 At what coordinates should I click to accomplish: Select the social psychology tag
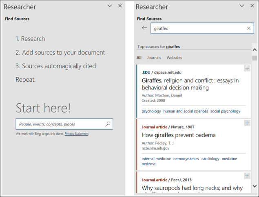(x=225, y=111)
